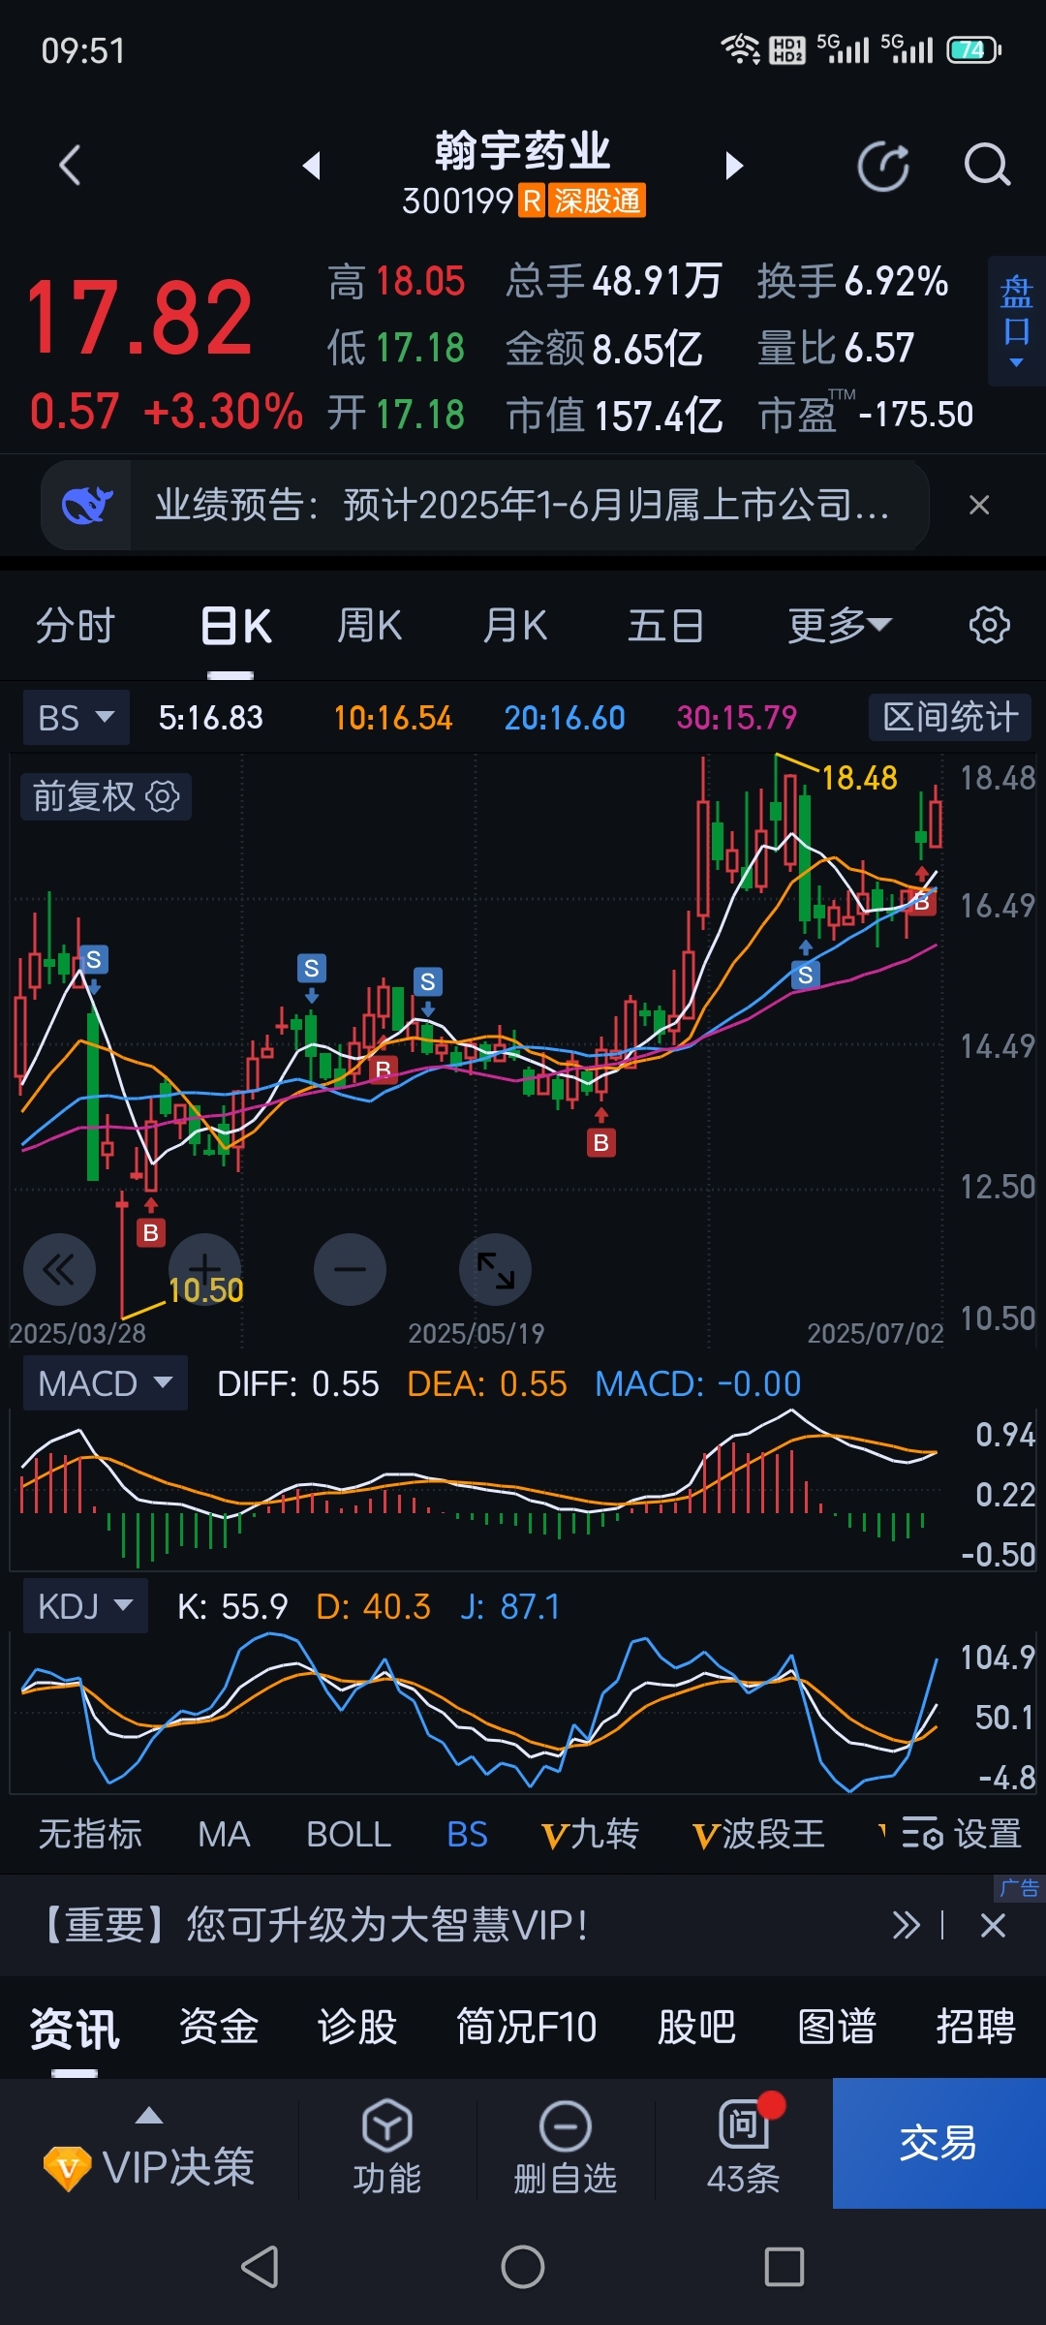
Task: Open indicator 设置 list
Action: point(962,1834)
